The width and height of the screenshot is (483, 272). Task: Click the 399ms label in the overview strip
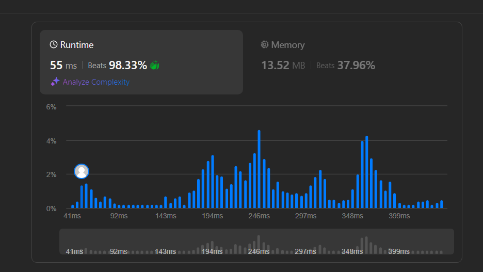click(x=399, y=251)
